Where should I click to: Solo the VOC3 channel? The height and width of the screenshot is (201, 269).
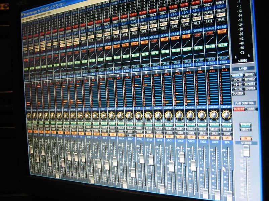[x=190, y=133]
